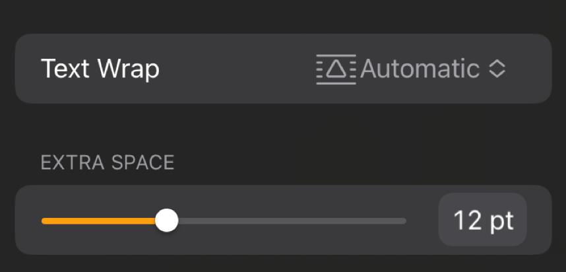Click the text wrap icon beside Automatic
This screenshot has height=272, width=566.
[x=336, y=69]
